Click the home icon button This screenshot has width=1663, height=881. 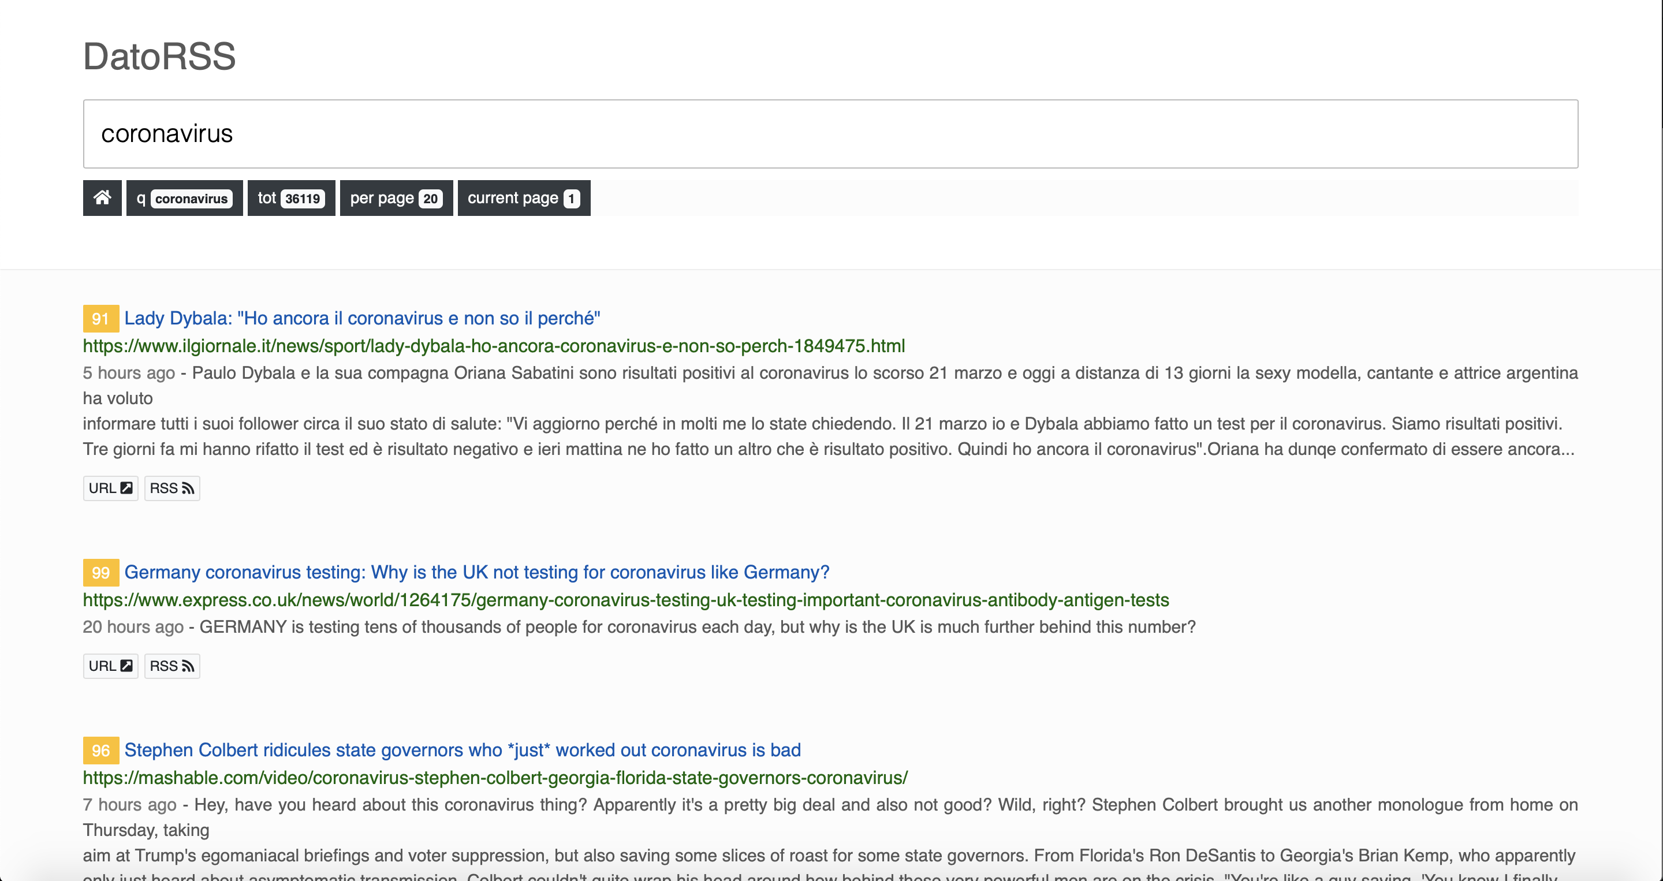tap(102, 197)
